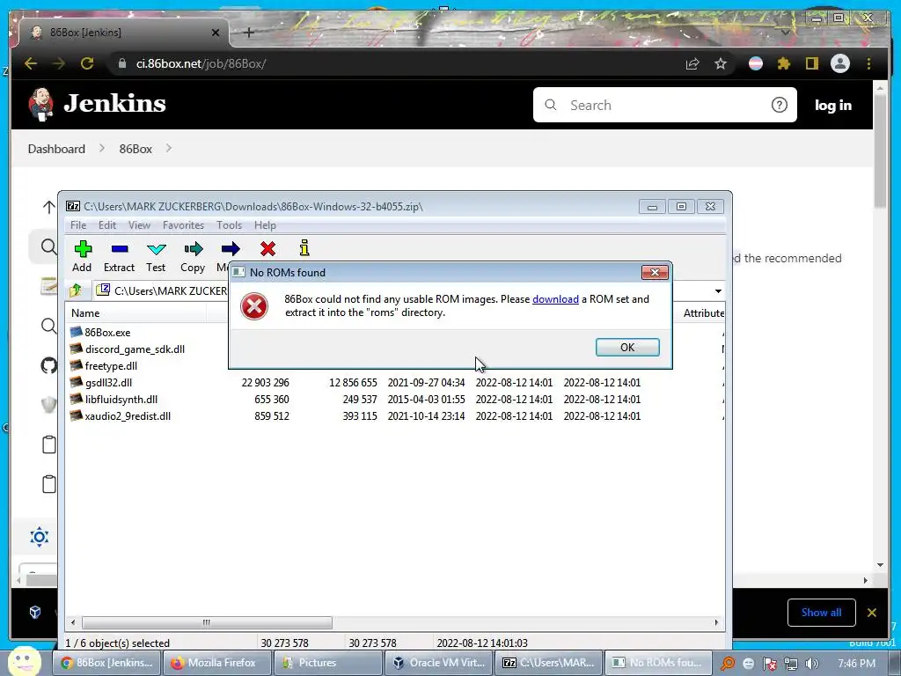Toggle the Chrome side panel icon
Screen dimensions: 901x676
(811, 63)
